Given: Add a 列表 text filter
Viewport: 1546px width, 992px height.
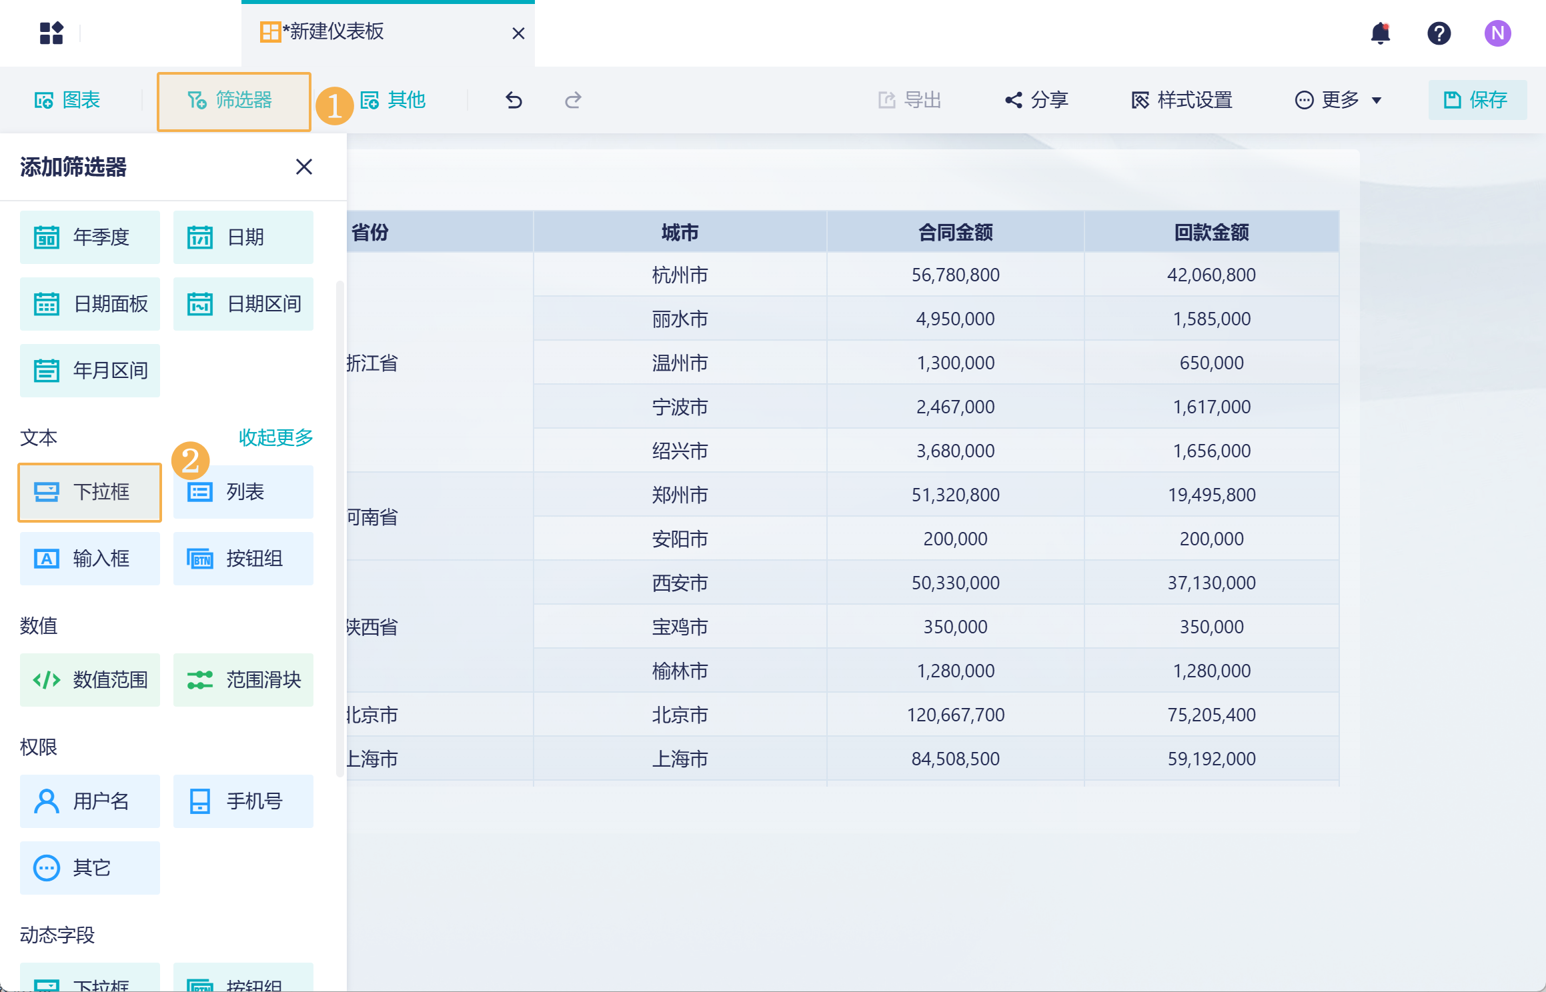Looking at the screenshot, I should pyautogui.click(x=243, y=492).
